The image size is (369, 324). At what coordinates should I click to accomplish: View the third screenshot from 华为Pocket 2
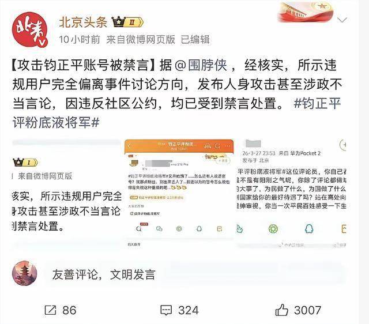pos(292,193)
